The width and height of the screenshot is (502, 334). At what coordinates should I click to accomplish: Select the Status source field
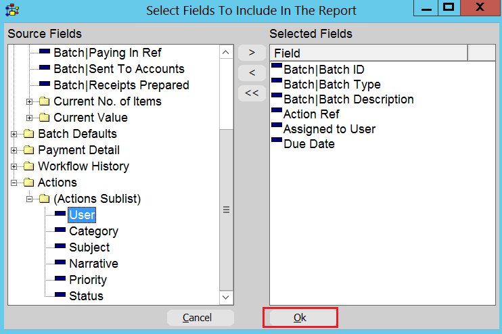86,296
